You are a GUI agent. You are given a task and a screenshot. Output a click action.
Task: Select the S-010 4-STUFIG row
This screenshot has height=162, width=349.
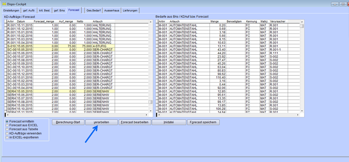(x=61, y=46)
